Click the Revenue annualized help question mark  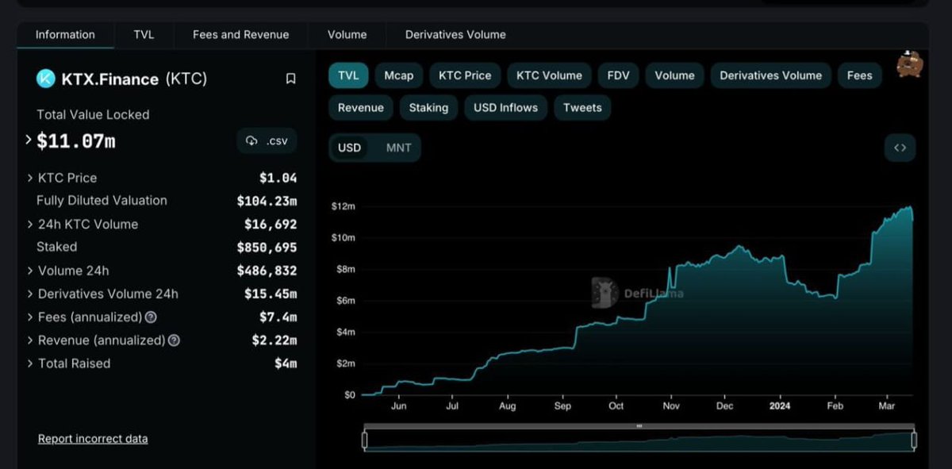pos(174,340)
